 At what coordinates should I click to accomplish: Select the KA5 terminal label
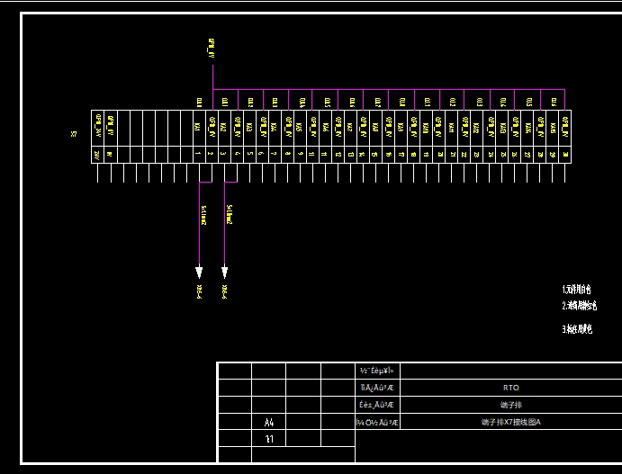coord(299,128)
